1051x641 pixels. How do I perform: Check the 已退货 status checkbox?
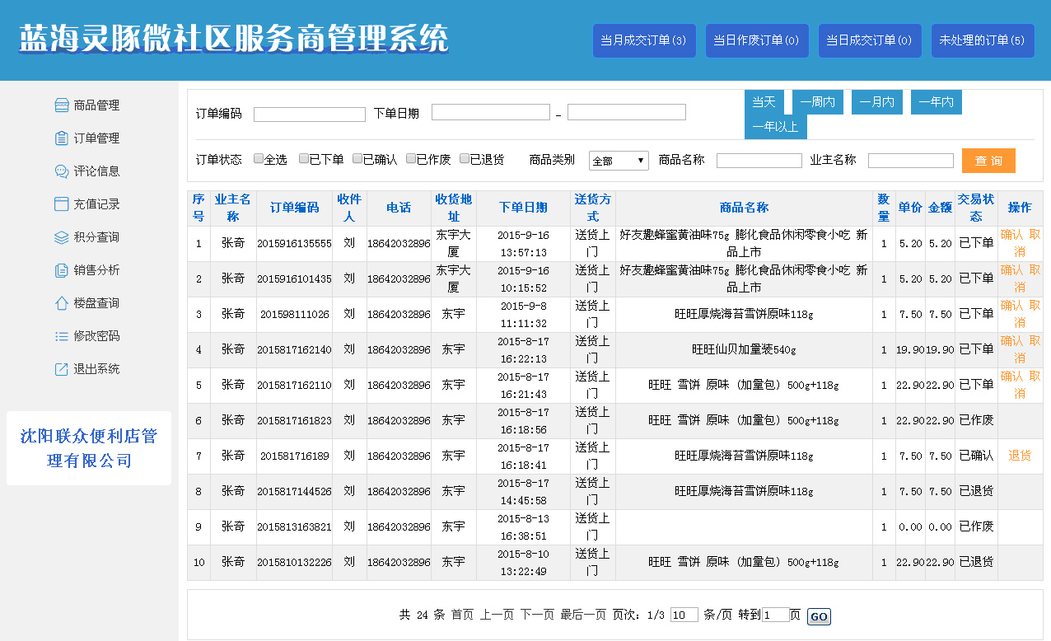(465, 158)
